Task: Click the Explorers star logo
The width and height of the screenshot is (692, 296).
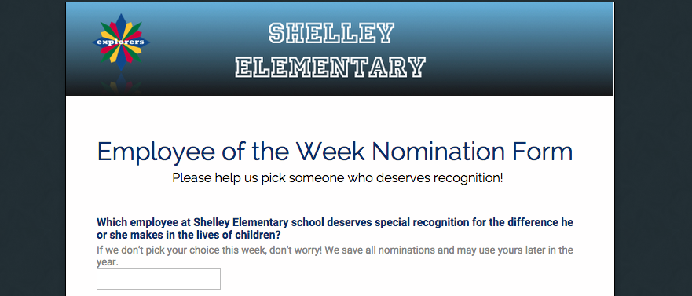Action: click(121, 42)
